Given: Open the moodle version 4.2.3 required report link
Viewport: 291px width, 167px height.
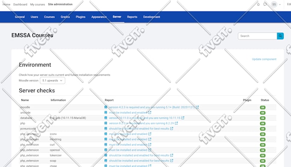Looking at the screenshot, I should point(152,107).
